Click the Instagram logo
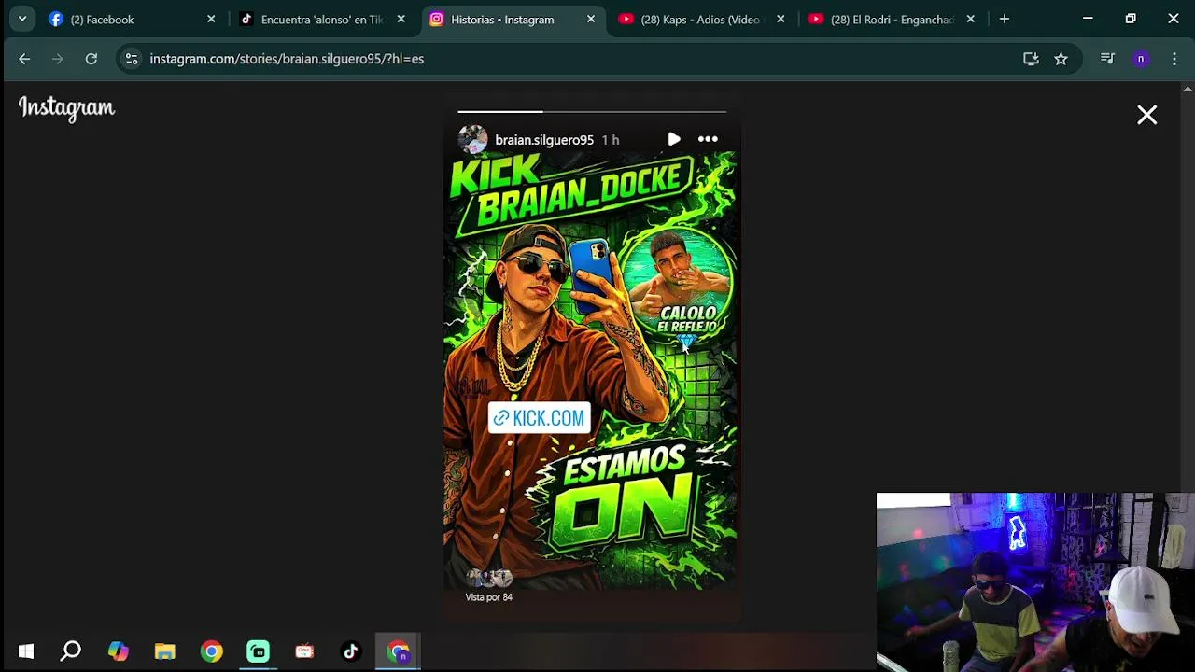 coord(67,108)
